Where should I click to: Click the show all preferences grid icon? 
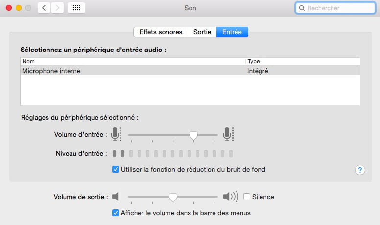click(76, 8)
